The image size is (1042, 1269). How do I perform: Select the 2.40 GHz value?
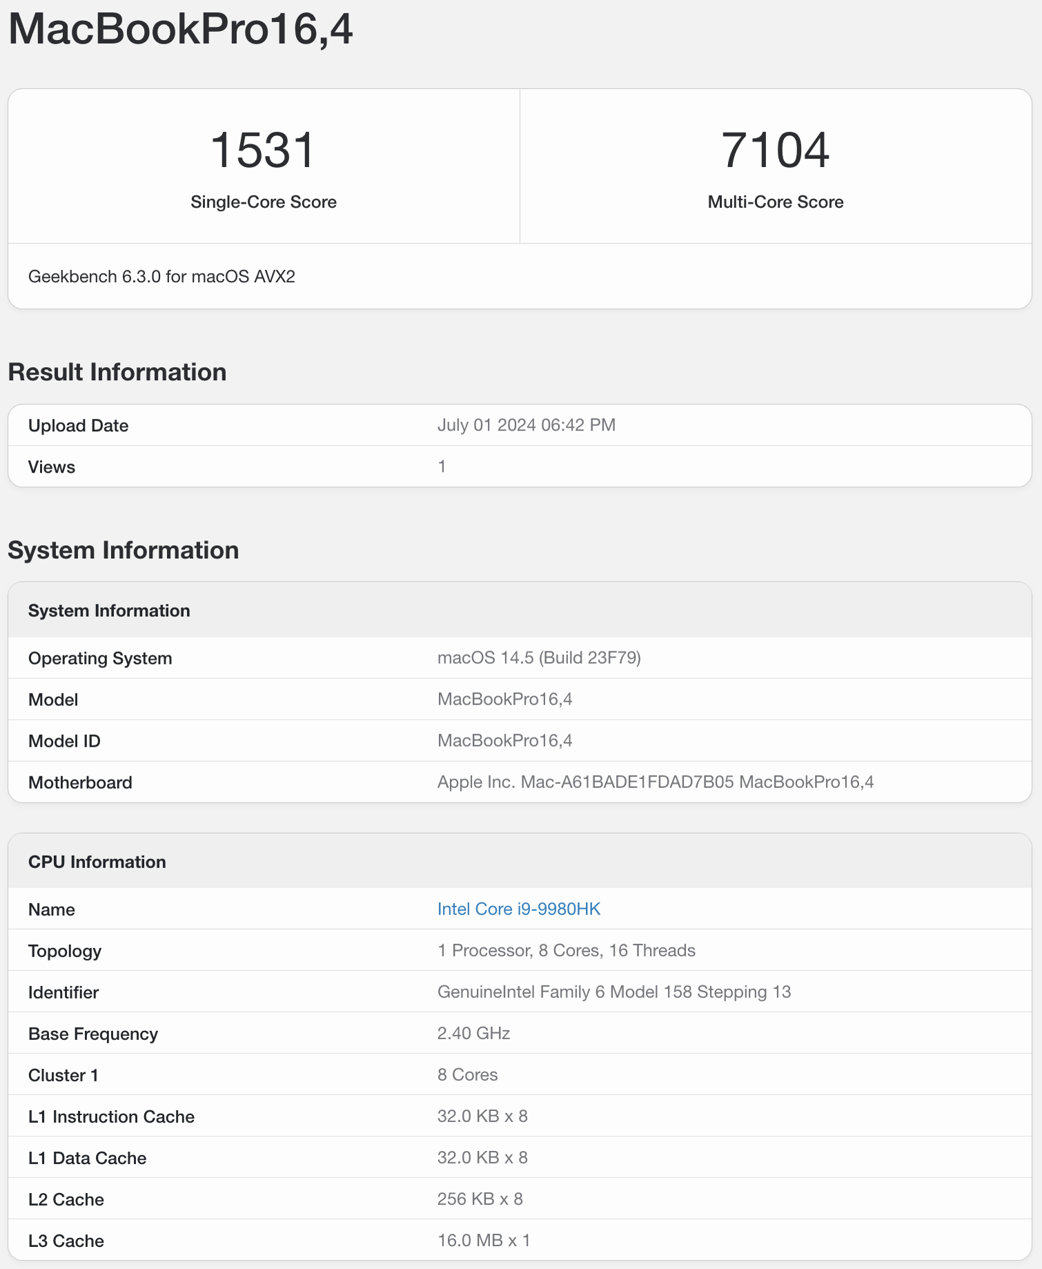coord(473,1033)
